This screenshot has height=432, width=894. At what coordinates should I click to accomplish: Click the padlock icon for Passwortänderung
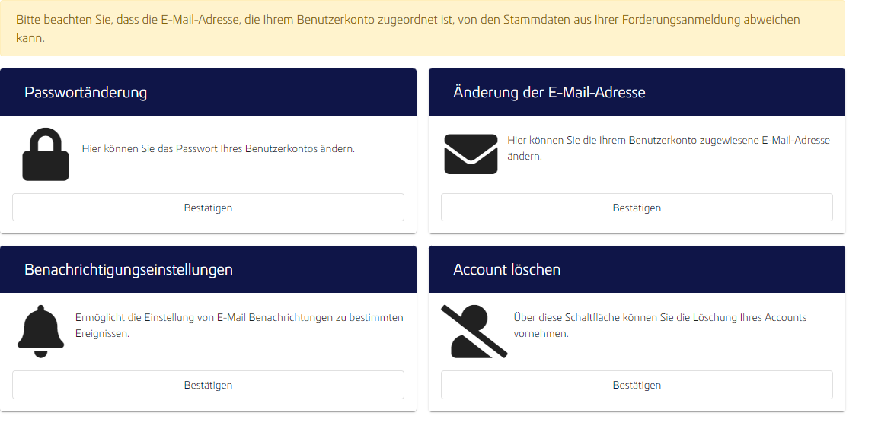(46, 154)
